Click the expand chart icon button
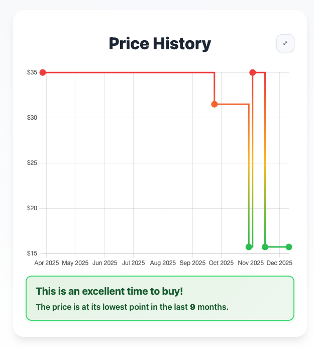Screen dimensions: 314x348 coord(285,43)
